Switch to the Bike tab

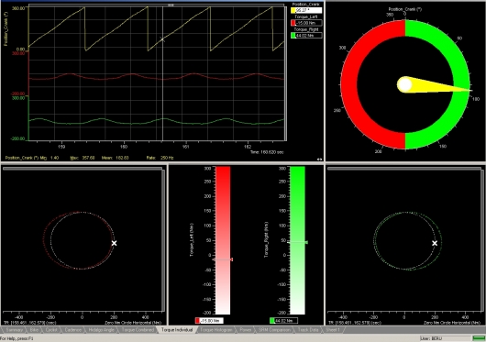point(34,330)
